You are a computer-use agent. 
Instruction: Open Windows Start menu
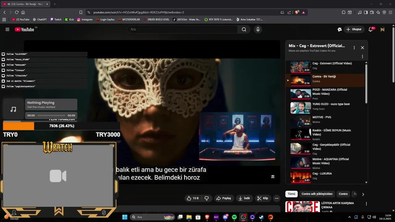[125, 217]
